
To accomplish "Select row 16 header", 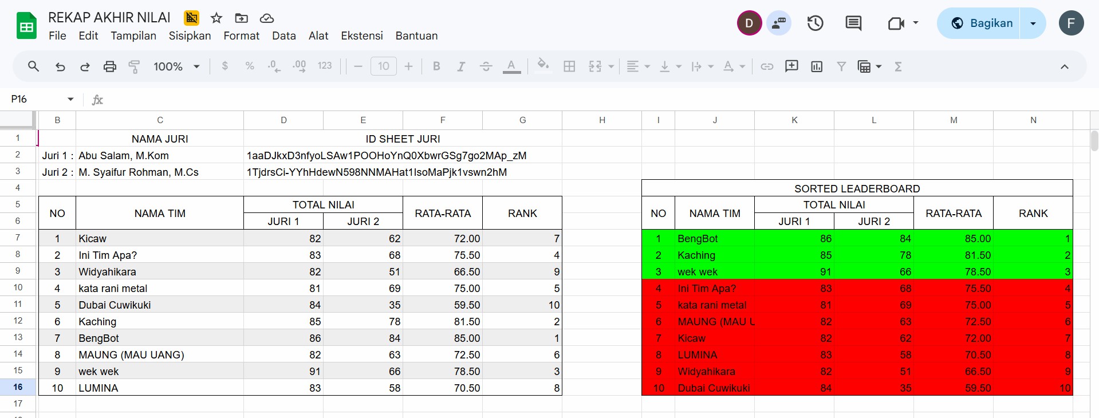I will 18,387.
